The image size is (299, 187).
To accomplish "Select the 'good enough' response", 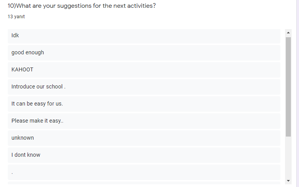I will tap(28, 52).
